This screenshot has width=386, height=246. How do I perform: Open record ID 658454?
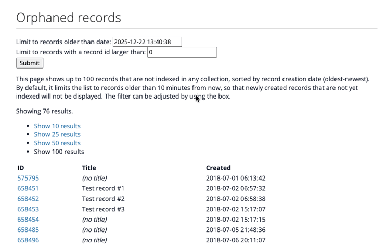click(x=28, y=220)
